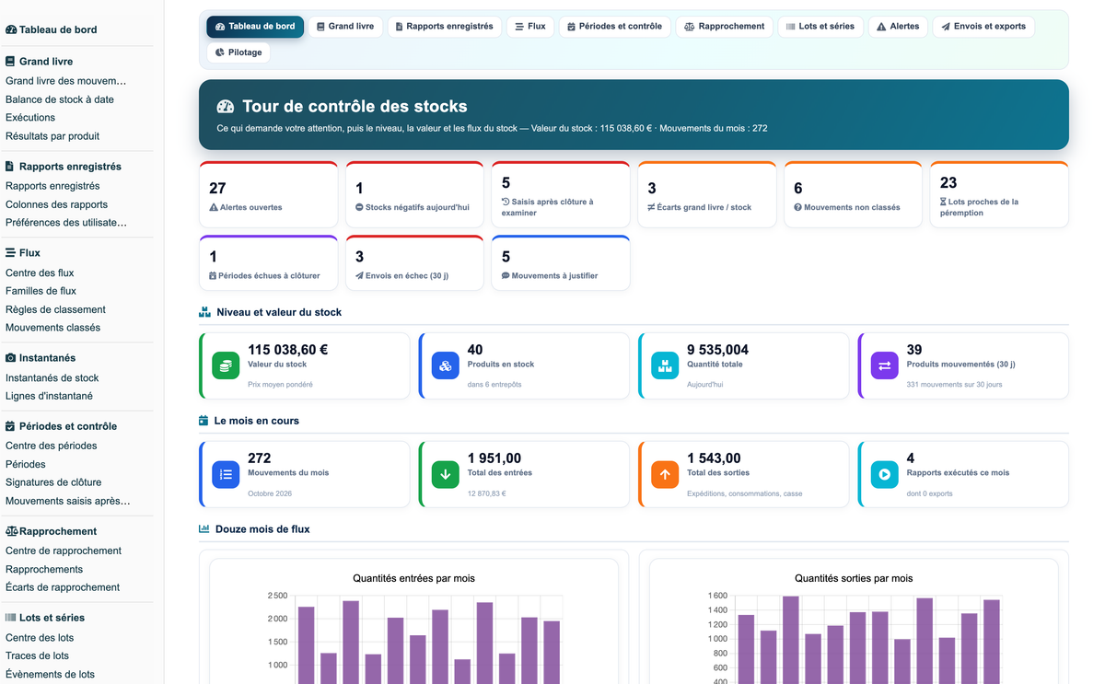Go to Centre des lots

pyautogui.click(x=40, y=637)
